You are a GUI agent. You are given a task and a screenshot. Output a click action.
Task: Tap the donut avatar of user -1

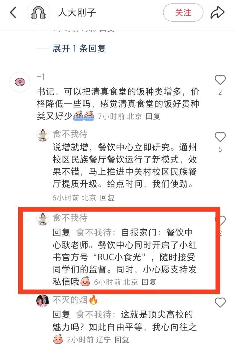coord(20,82)
